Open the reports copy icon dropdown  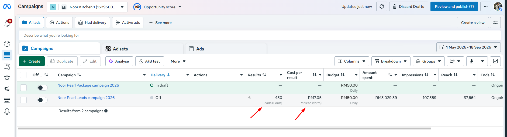click(x=456, y=61)
